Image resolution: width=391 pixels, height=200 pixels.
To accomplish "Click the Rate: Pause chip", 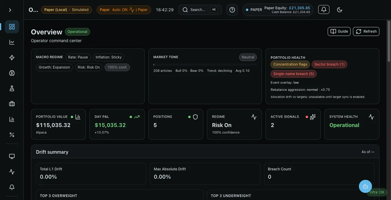I will coord(78,57).
